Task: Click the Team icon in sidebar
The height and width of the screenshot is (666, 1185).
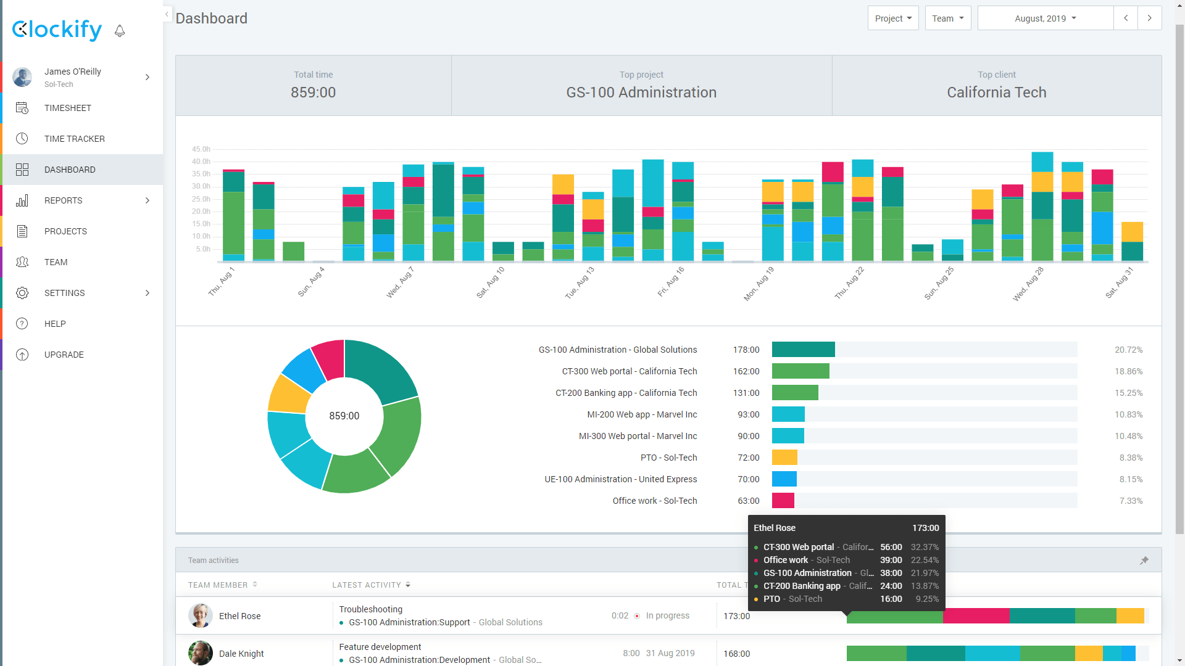Action: click(22, 262)
